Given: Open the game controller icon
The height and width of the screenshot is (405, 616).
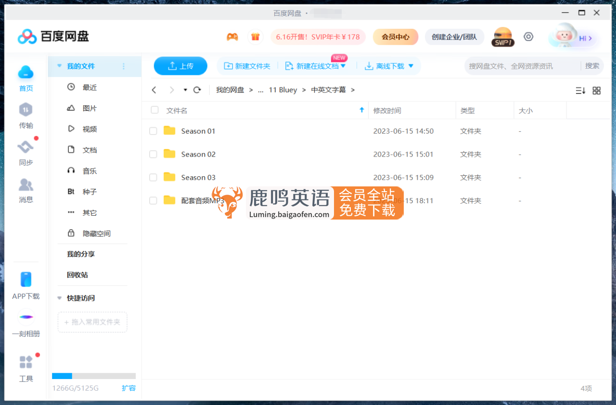Looking at the screenshot, I should pyautogui.click(x=232, y=37).
